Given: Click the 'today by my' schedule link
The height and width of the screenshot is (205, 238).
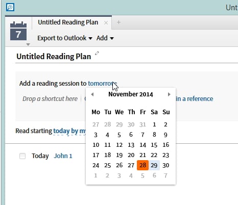Looking at the screenshot, I should tap(70, 131).
